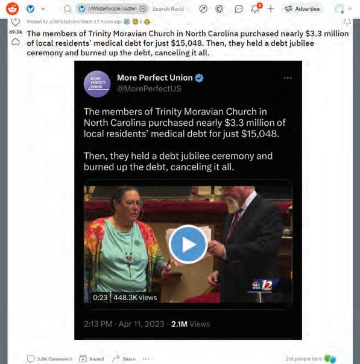Downvote the post below the score

(x=15, y=42)
